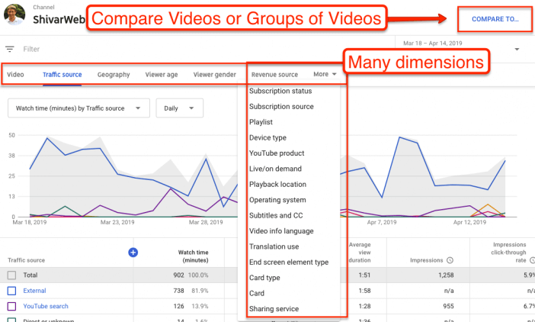Click the ShivarWeb channel avatar
This screenshot has height=322, width=535.
tap(14, 14)
